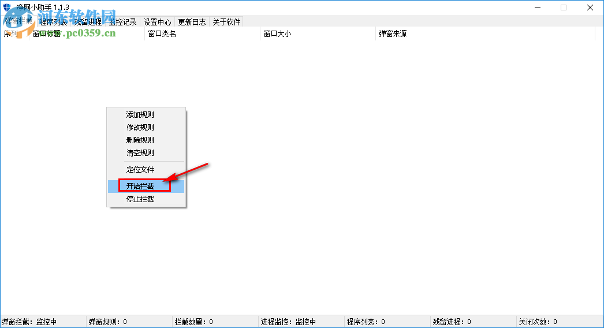
Task: Select 停止拦截 in the context menu
Action: (146, 199)
